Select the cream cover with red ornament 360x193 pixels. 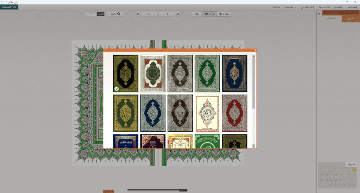(207, 113)
